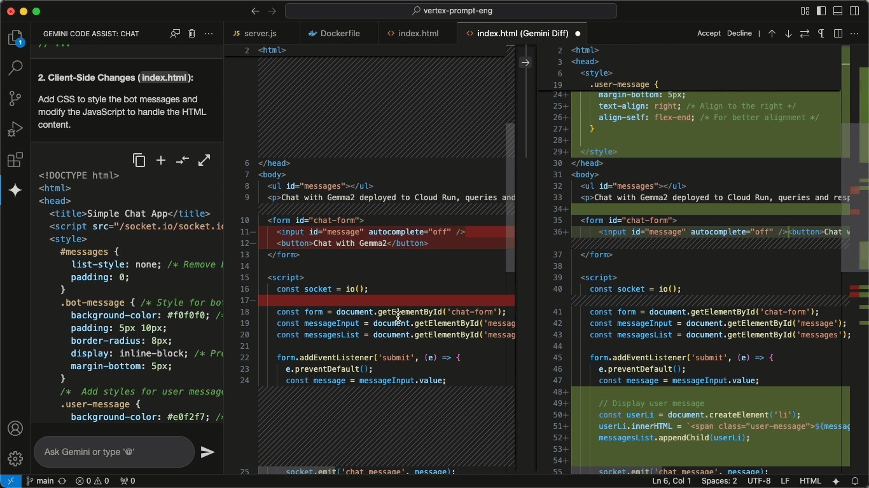
Task: Go to the next diff change
Action: click(x=788, y=34)
